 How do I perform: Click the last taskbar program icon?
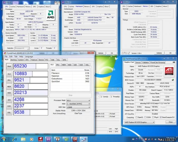tap(83, 139)
